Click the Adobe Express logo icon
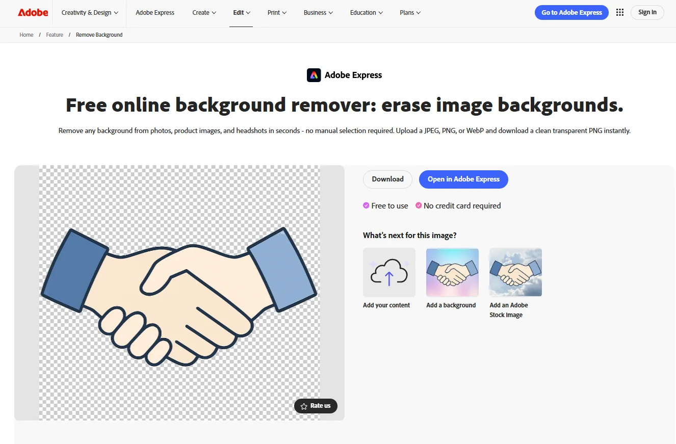The width and height of the screenshot is (676, 444). coord(314,75)
